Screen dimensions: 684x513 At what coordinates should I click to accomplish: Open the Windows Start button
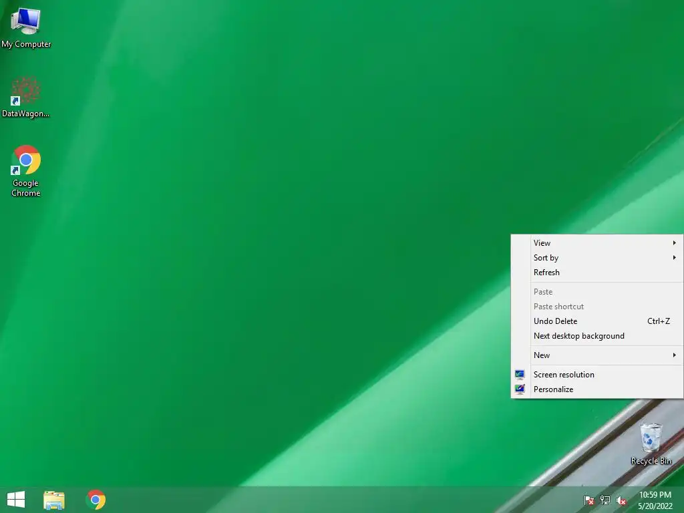(x=16, y=500)
